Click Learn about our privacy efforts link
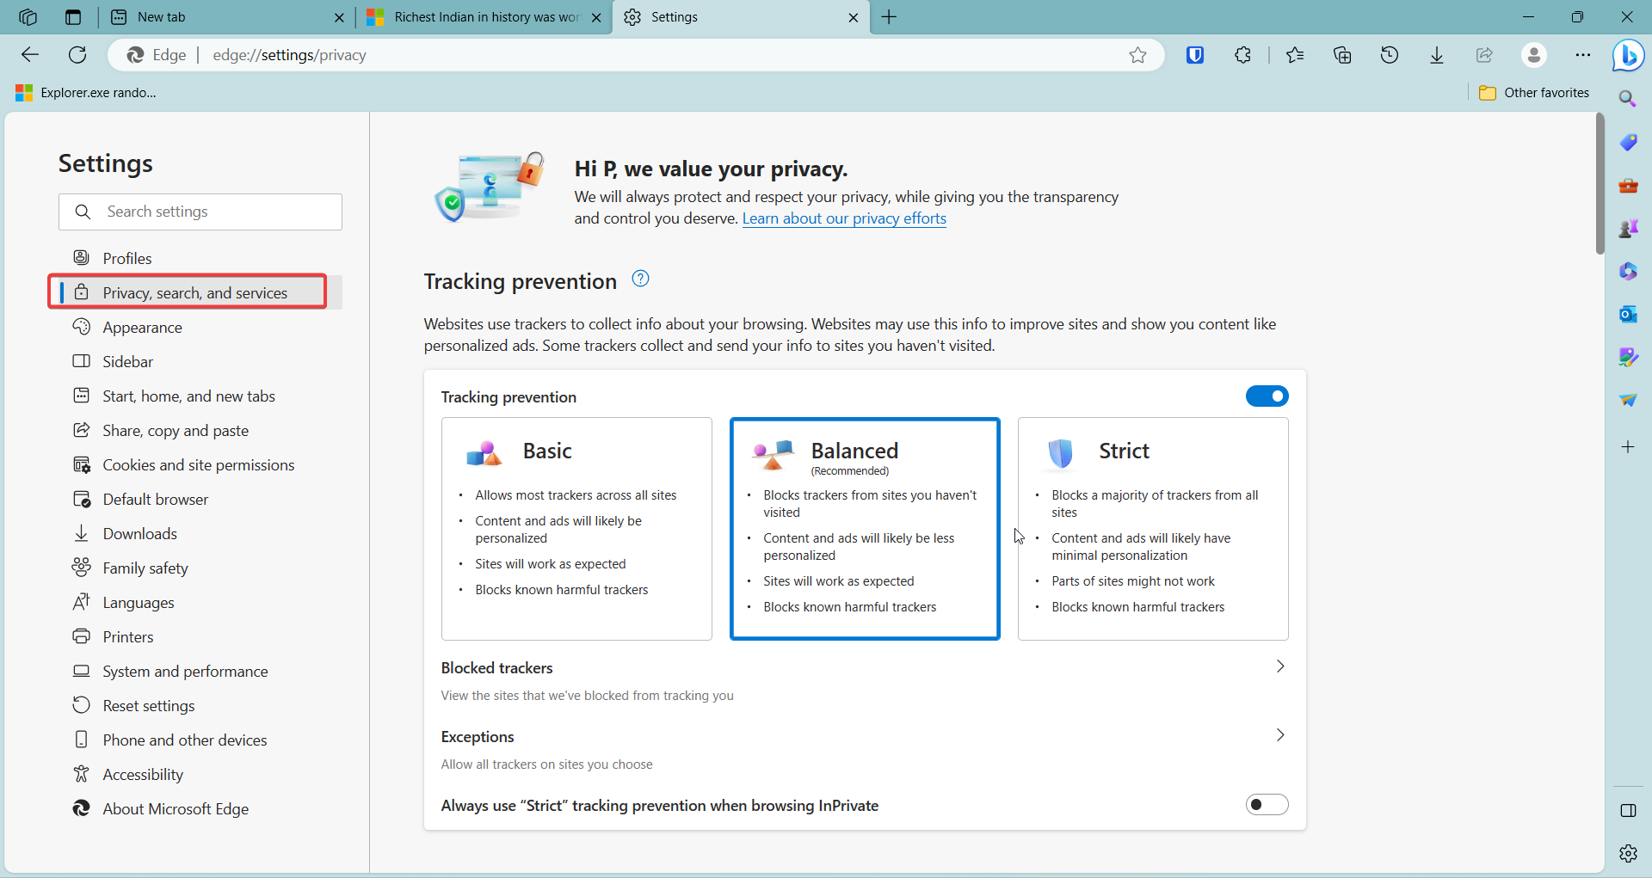 pos(844,218)
